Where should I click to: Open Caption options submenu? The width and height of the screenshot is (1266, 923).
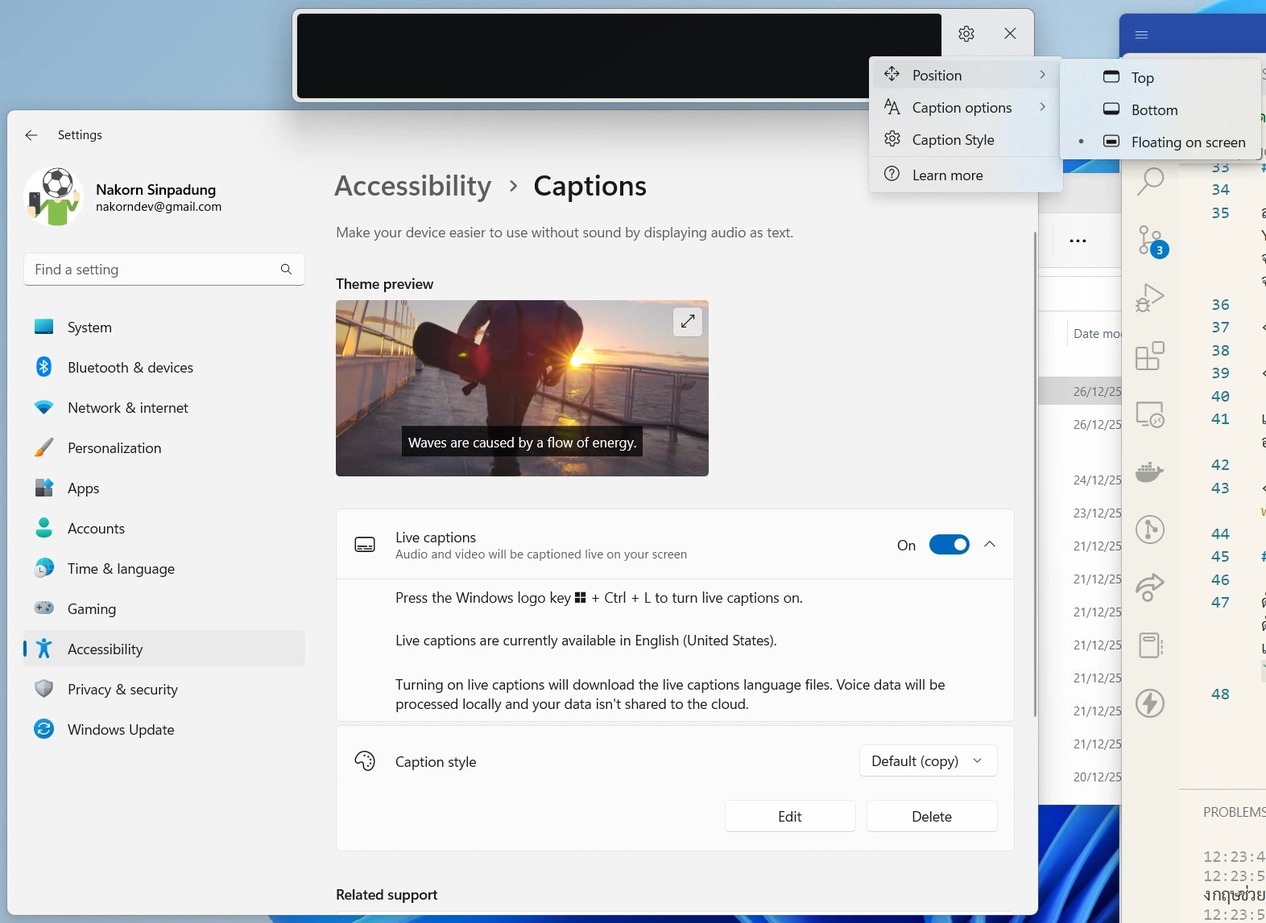[x=966, y=107]
